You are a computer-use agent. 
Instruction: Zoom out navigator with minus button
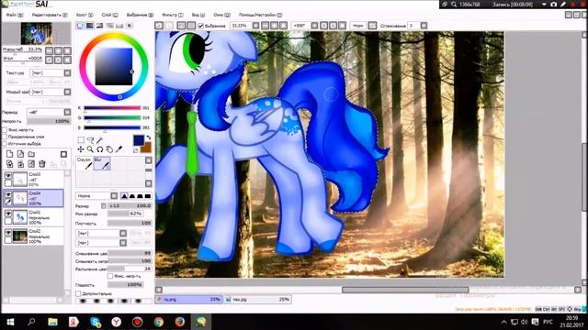coord(50,50)
